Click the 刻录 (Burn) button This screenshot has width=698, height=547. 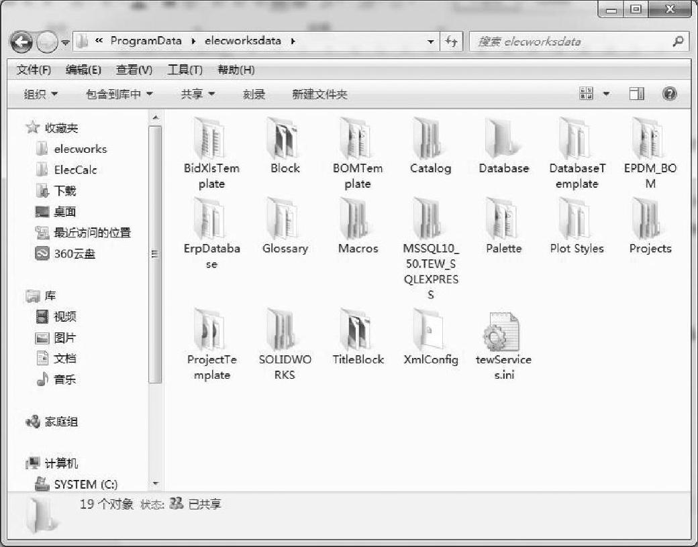pyautogui.click(x=254, y=95)
